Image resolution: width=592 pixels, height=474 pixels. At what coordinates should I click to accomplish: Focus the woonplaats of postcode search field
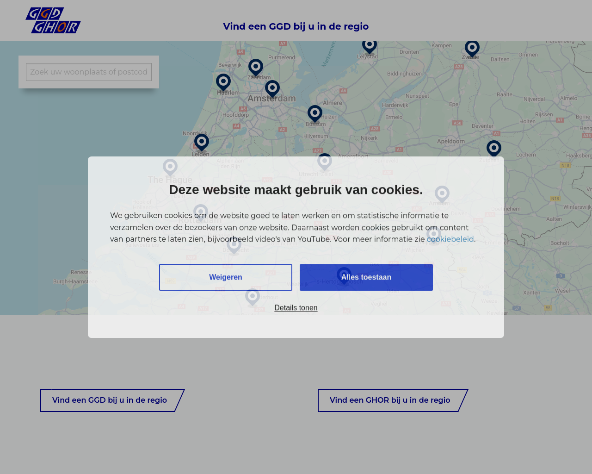(x=89, y=72)
